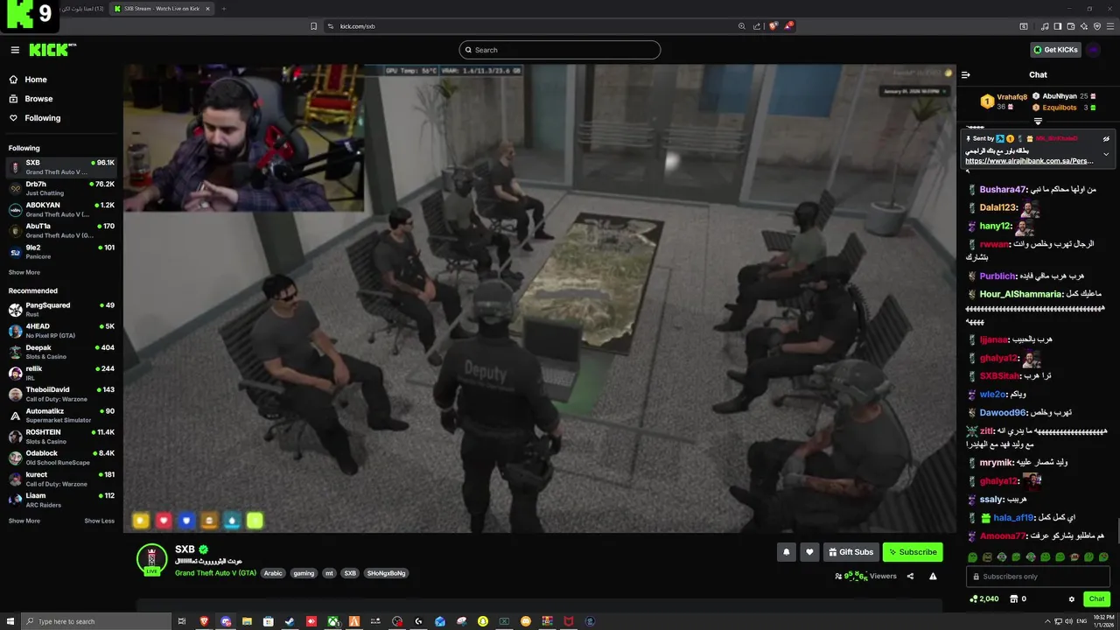
Task: Open the channel shop icon
Action: tap(1014, 599)
